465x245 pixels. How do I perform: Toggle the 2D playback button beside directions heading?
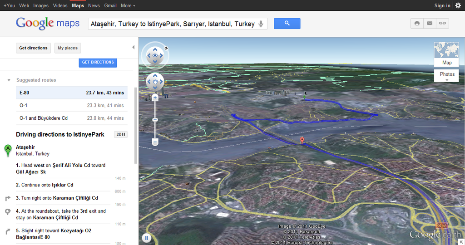point(120,134)
